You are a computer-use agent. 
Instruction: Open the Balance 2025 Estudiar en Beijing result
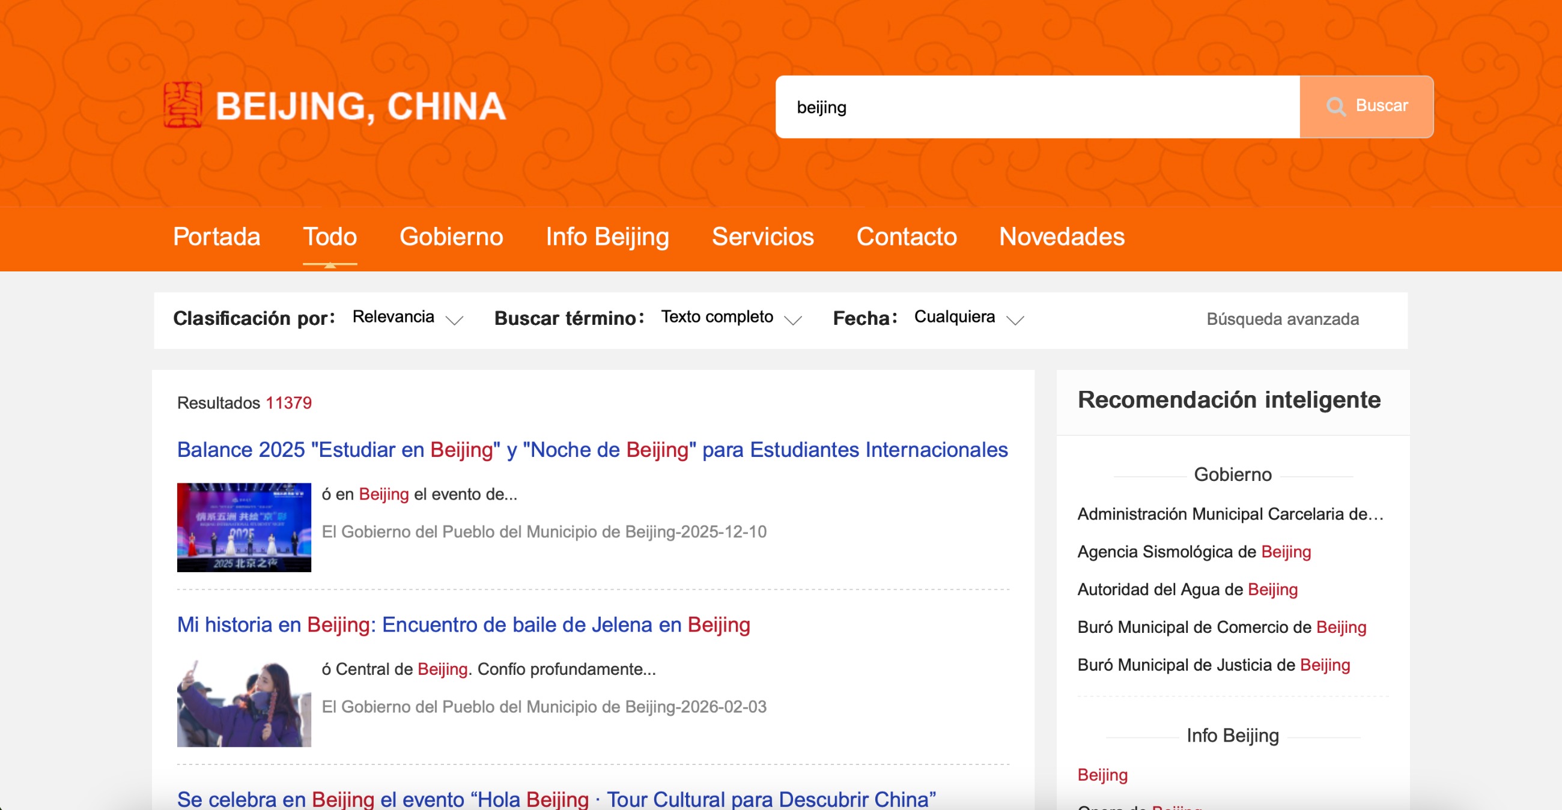point(592,450)
